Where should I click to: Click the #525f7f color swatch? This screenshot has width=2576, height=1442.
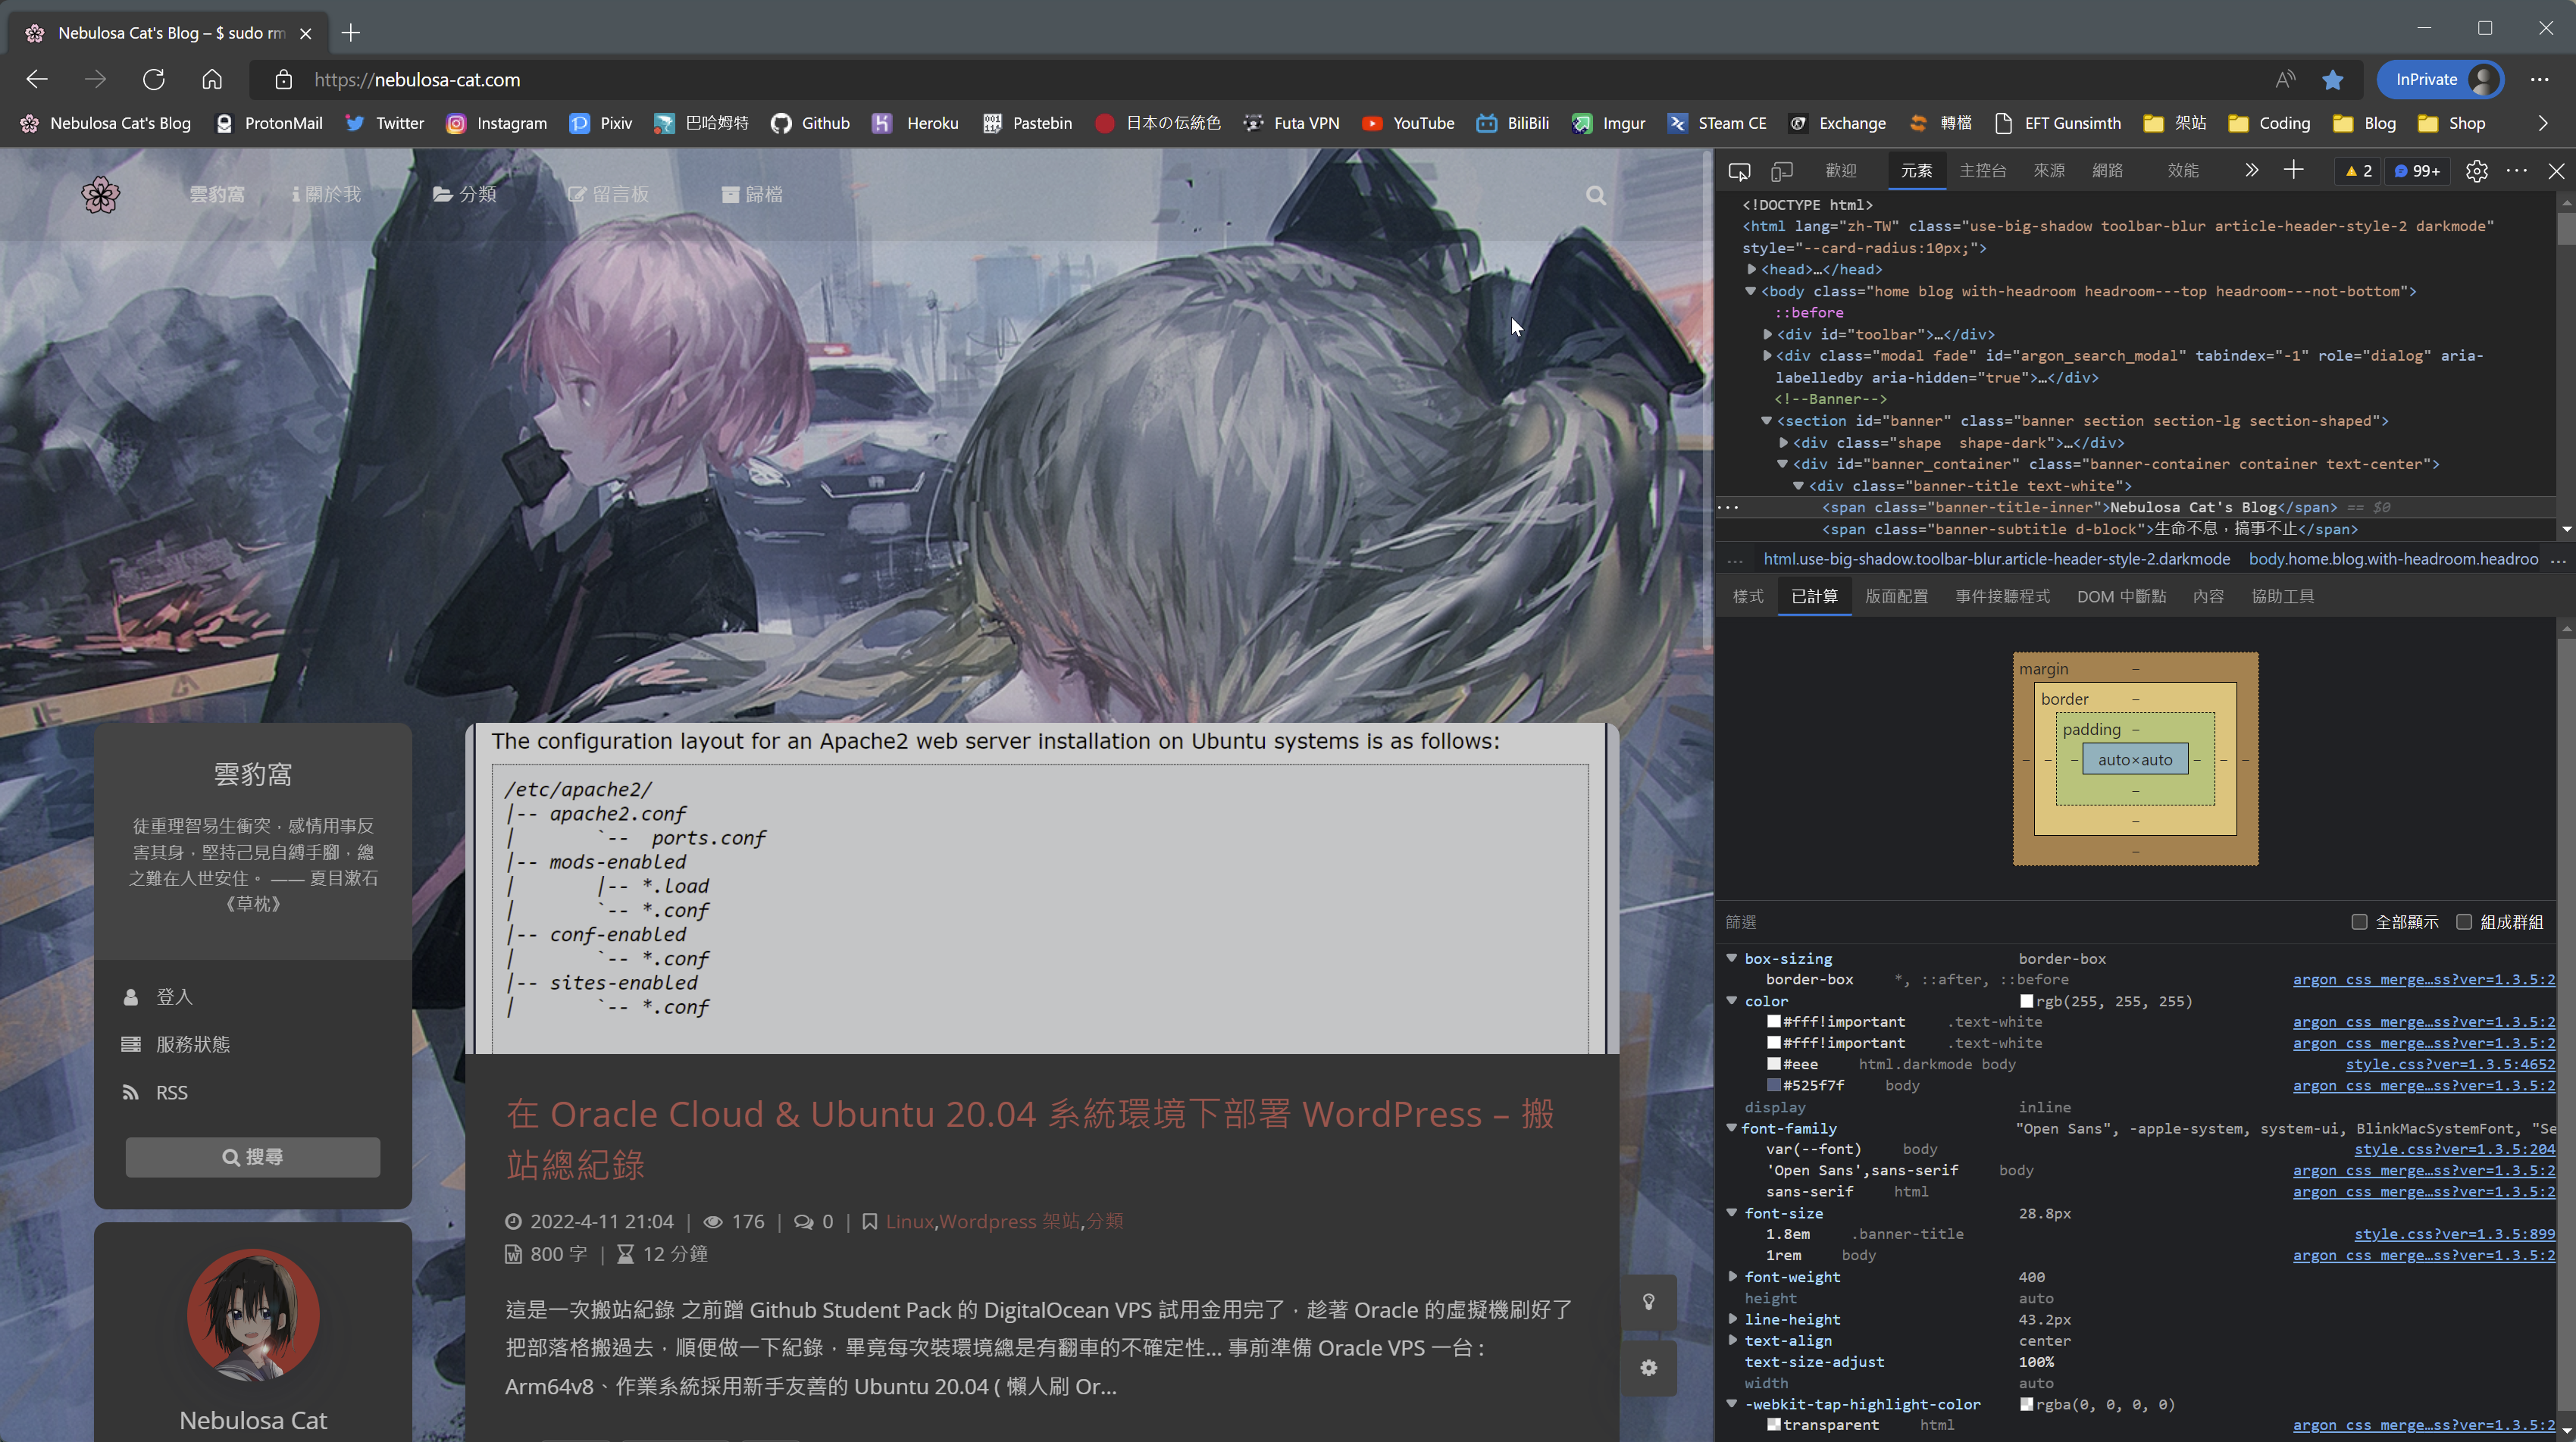pos(1773,1085)
